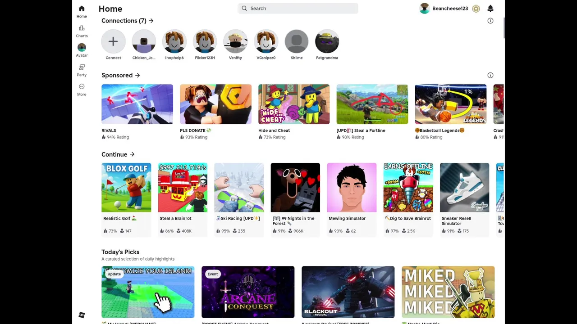
Task: Open Flicker123H connection avatar
Action: (x=205, y=41)
